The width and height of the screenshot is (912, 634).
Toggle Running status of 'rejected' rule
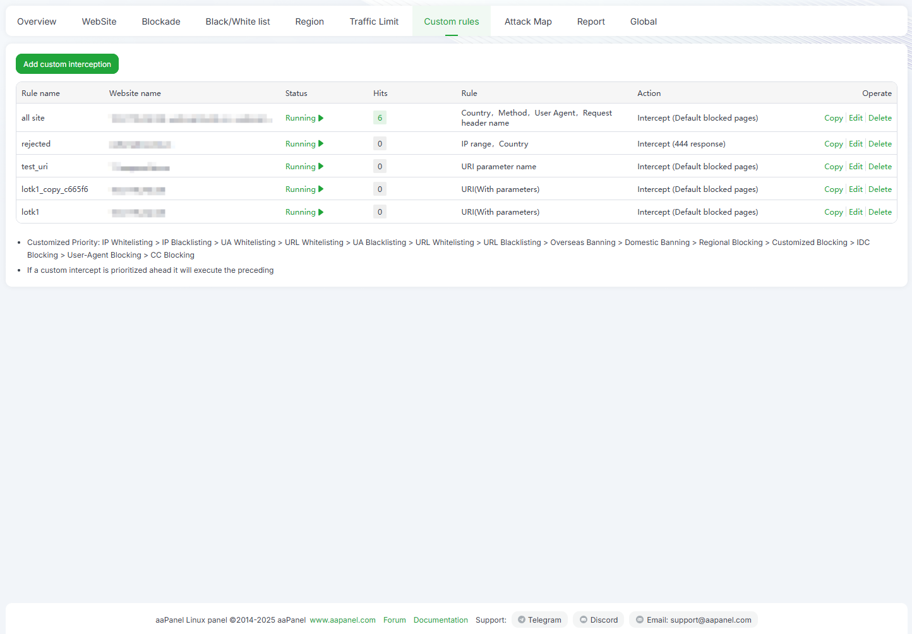click(304, 144)
